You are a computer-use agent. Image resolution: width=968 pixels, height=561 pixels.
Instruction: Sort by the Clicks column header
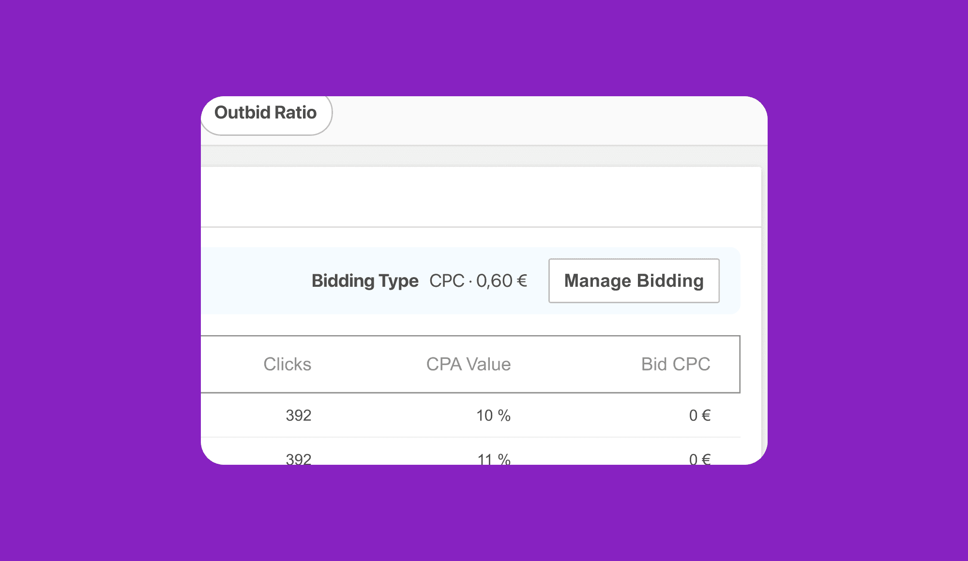pyautogui.click(x=287, y=364)
